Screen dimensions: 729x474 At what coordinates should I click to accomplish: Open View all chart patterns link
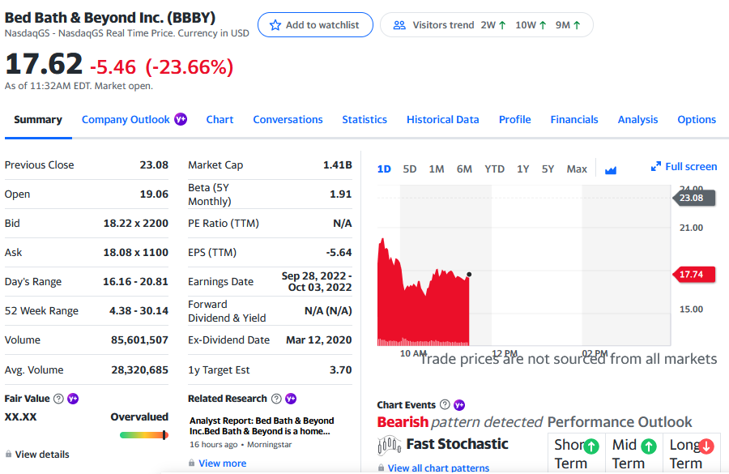point(438,468)
